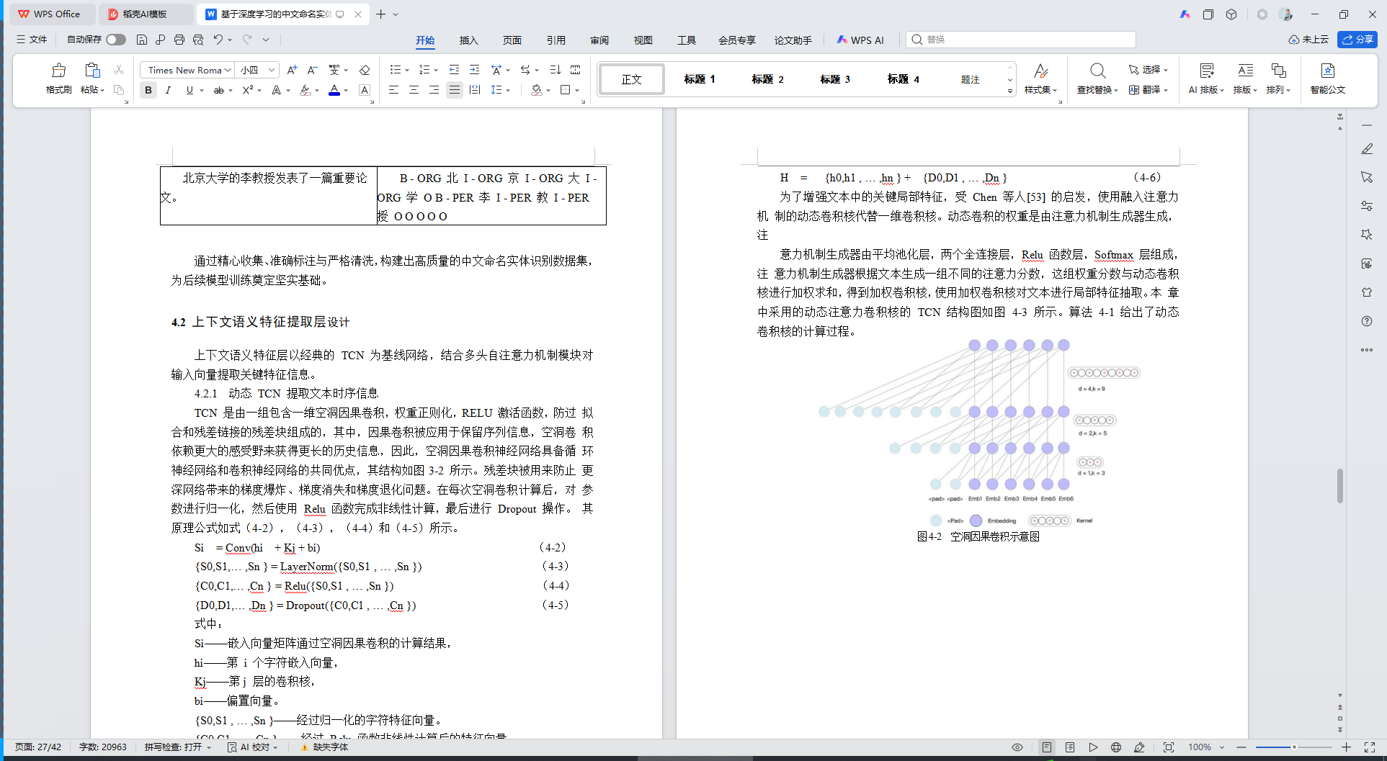The height and width of the screenshot is (761, 1387).
Task: Toggle Italic formatting
Action: pos(168,90)
